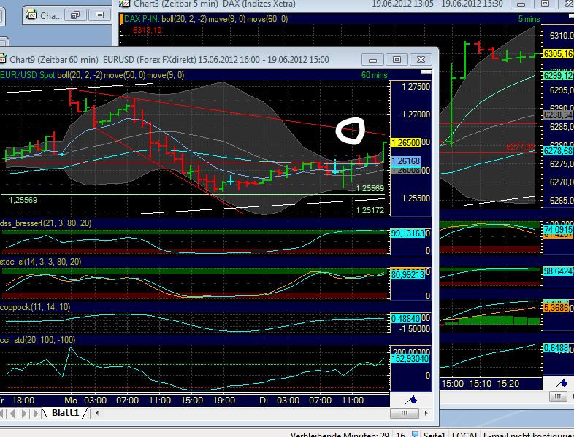Click the '80,99213' stochastic value
Image resolution: width=574 pixels, height=437 pixels.
407,274
